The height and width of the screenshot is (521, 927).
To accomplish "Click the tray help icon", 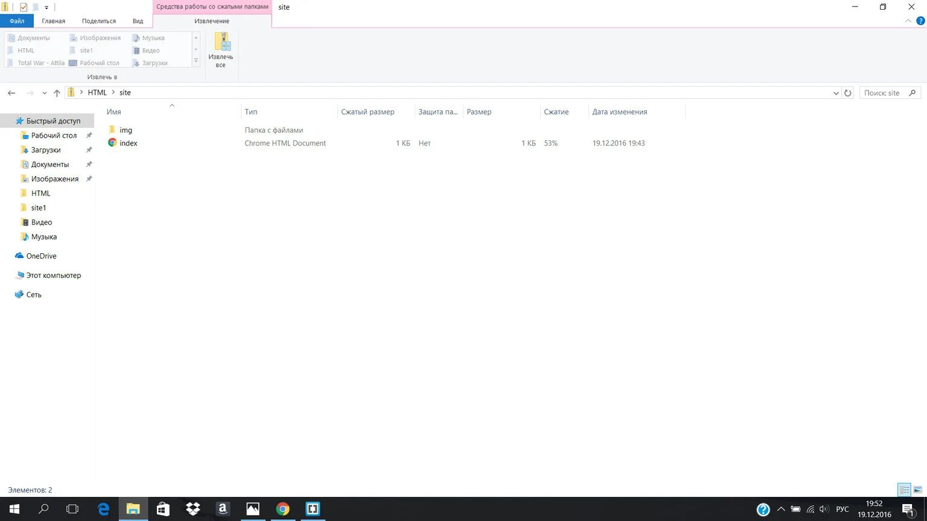I will [x=763, y=510].
